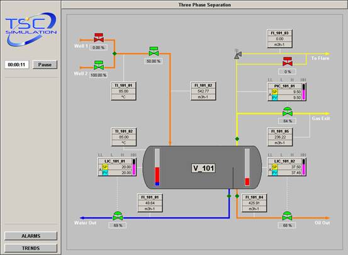Click the yellow SP tag in LIC_101_02
The height and width of the screenshot is (255, 348).
275,167
